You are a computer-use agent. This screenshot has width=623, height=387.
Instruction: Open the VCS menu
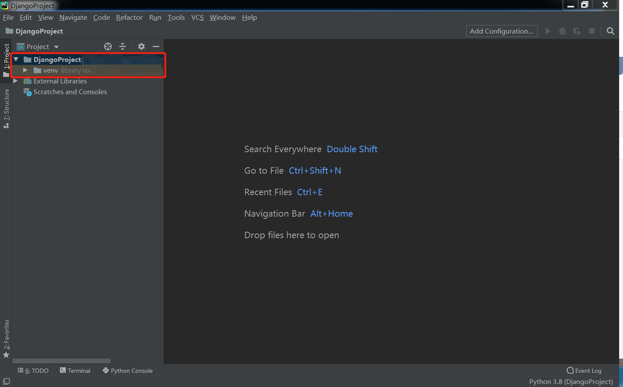point(197,17)
